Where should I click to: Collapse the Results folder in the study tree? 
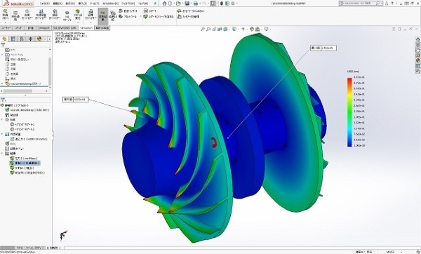[x=2, y=154]
